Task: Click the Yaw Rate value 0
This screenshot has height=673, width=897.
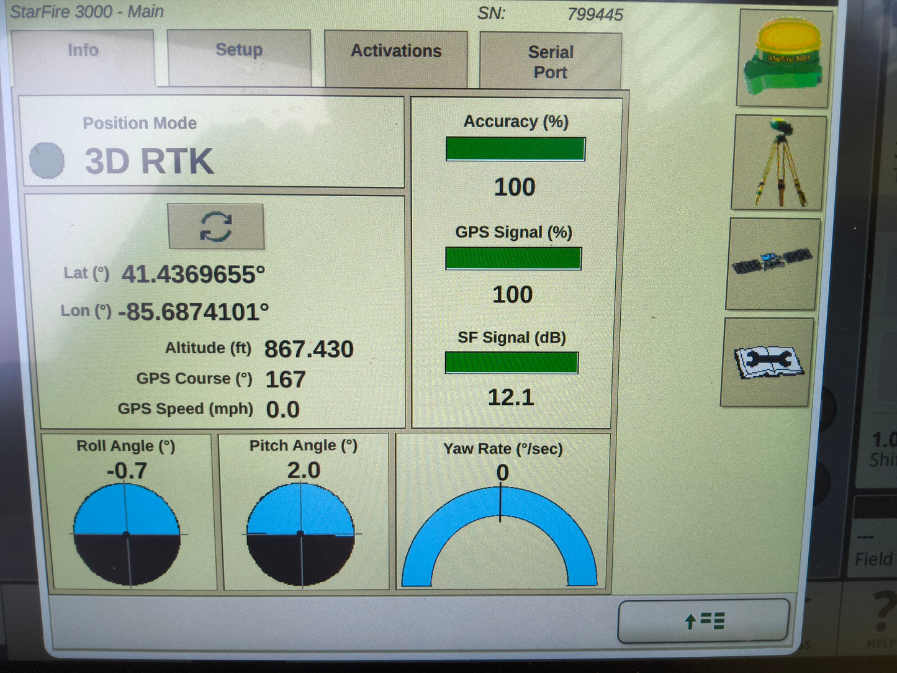Action: pos(503,473)
